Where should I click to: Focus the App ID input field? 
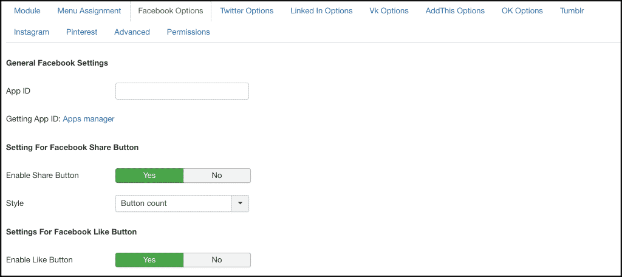(x=182, y=91)
